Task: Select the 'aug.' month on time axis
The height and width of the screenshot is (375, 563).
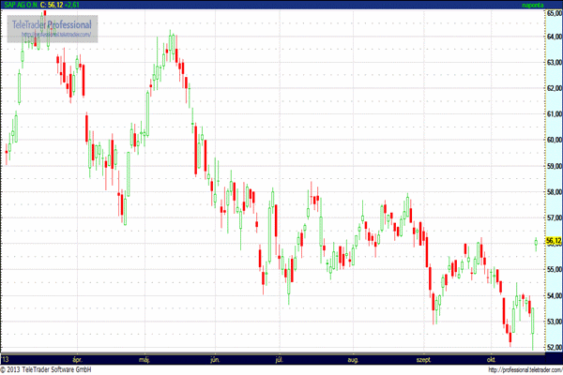Action: (353, 358)
